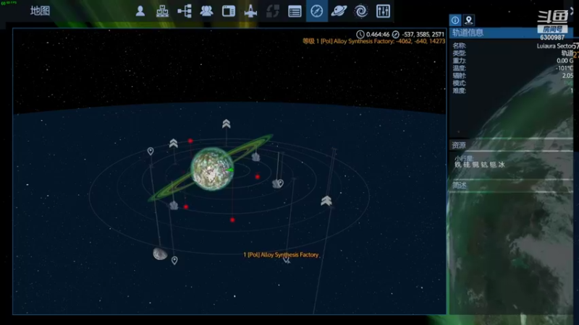Open the window panel icon in toolbar
579x325 pixels.
tap(229, 11)
